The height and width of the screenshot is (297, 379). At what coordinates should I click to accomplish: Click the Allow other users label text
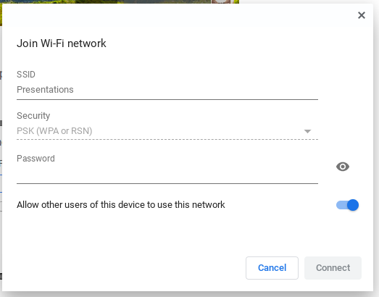coord(121,205)
